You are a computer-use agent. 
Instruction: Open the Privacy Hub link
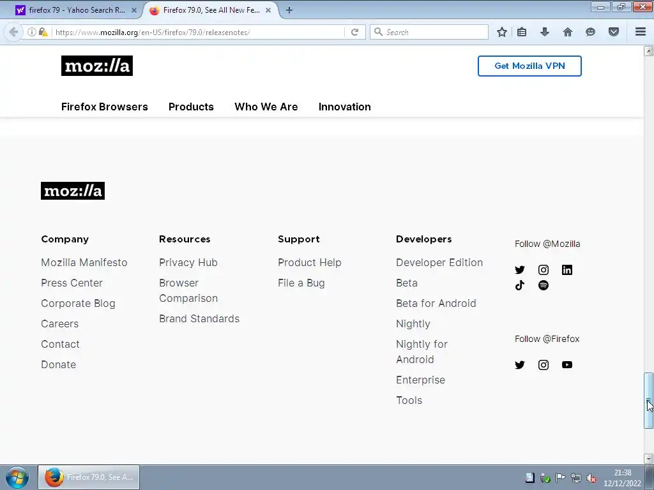[x=188, y=262]
